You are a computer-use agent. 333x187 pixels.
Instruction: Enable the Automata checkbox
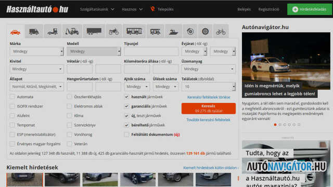pyautogui.click(x=12, y=97)
